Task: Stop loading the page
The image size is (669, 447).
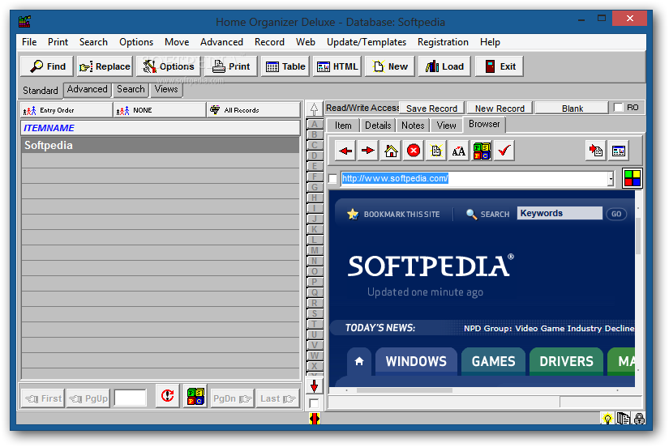Action: 414,151
